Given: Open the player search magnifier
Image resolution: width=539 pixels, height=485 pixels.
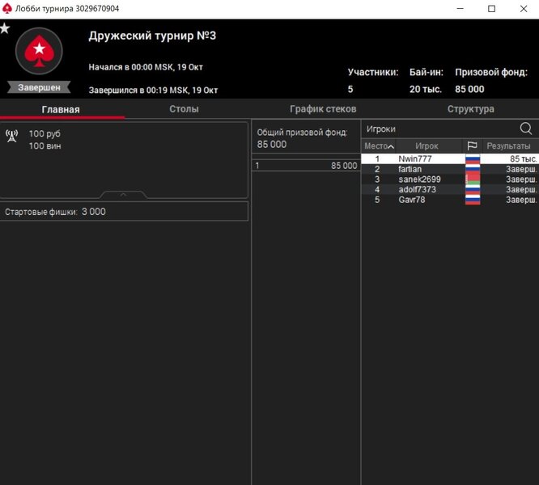Looking at the screenshot, I should click(x=526, y=129).
